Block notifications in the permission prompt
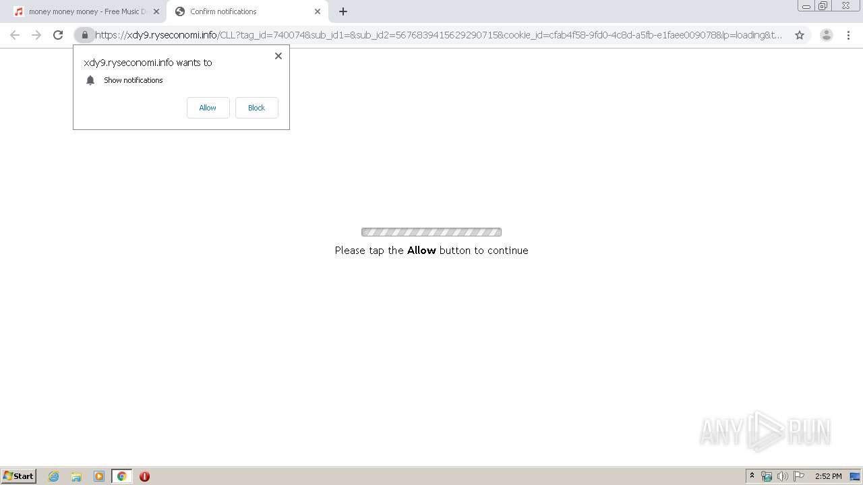 pyautogui.click(x=256, y=108)
